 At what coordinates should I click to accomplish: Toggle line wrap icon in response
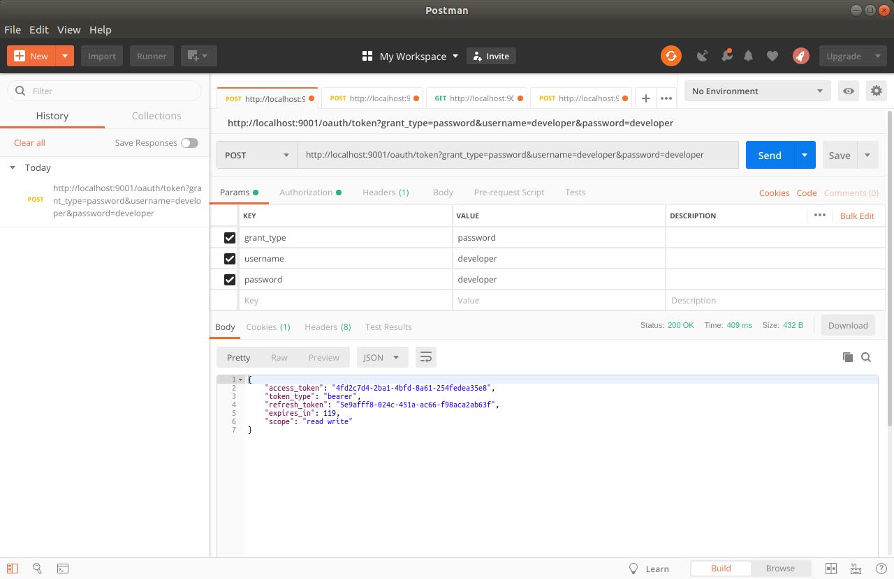[426, 357]
